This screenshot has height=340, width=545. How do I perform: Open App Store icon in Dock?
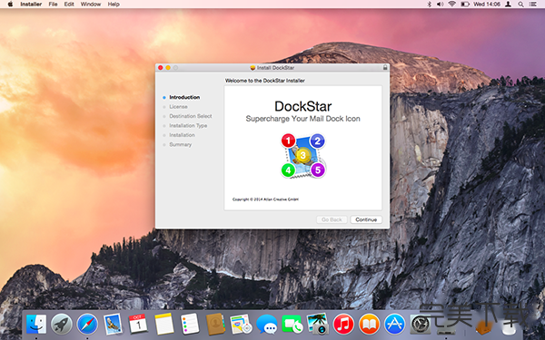tap(394, 324)
